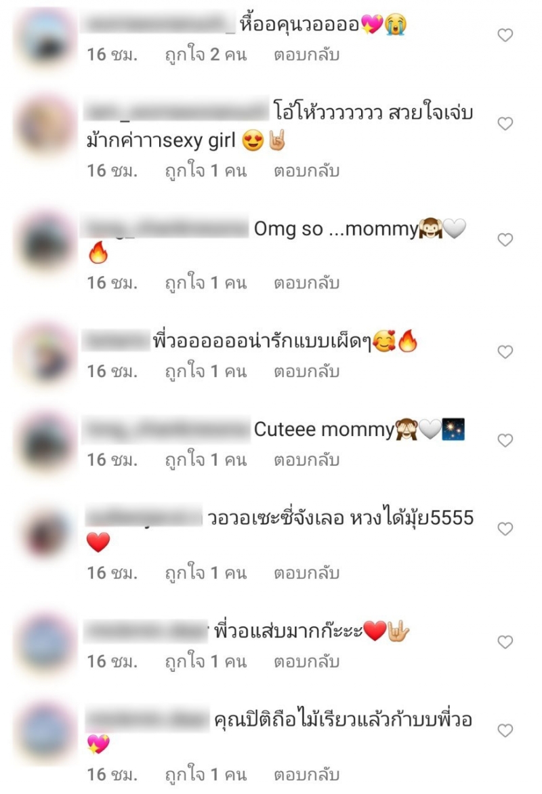Tap heart next to 'น่ารักแบบเผ็ดๆ' comment
The width and height of the screenshot is (542, 794).
(x=505, y=352)
